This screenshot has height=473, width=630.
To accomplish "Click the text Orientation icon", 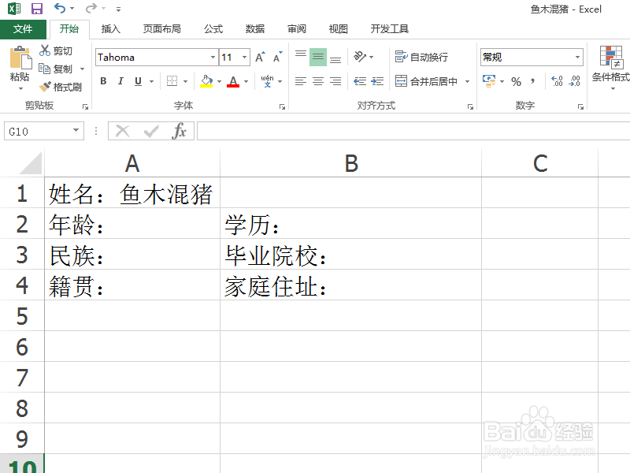I will [x=360, y=57].
